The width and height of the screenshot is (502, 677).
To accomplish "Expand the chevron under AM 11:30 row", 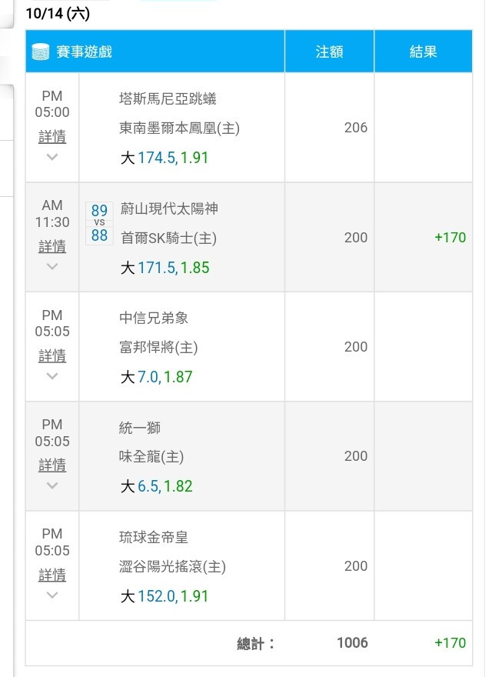I will click(52, 266).
